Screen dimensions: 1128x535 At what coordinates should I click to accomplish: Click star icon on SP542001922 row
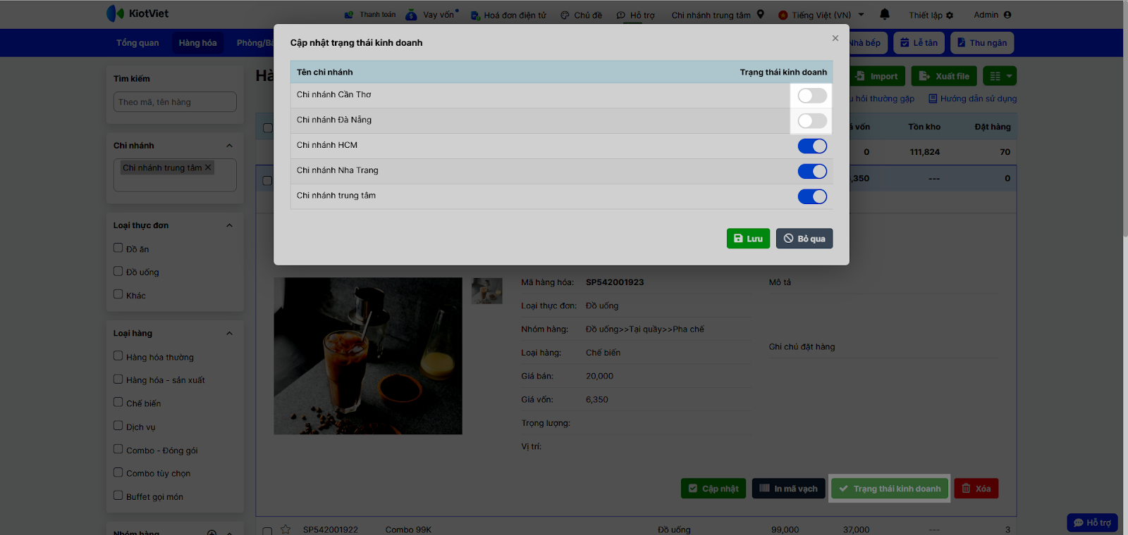pyautogui.click(x=286, y=529)
